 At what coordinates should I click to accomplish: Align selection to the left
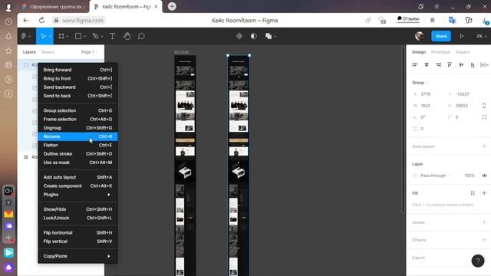(415, 64)
